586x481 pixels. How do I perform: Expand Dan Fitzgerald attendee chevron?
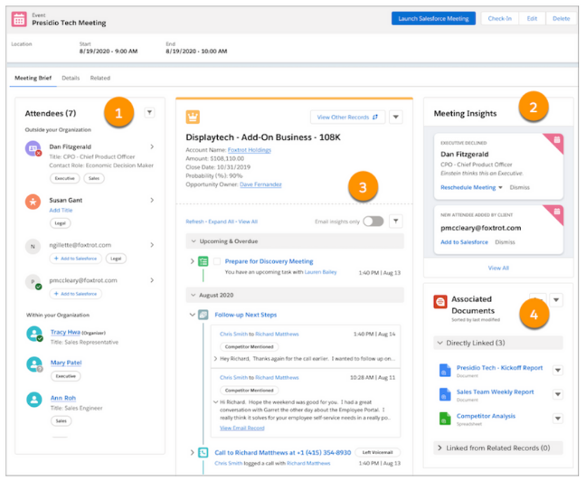coord(152,146)
